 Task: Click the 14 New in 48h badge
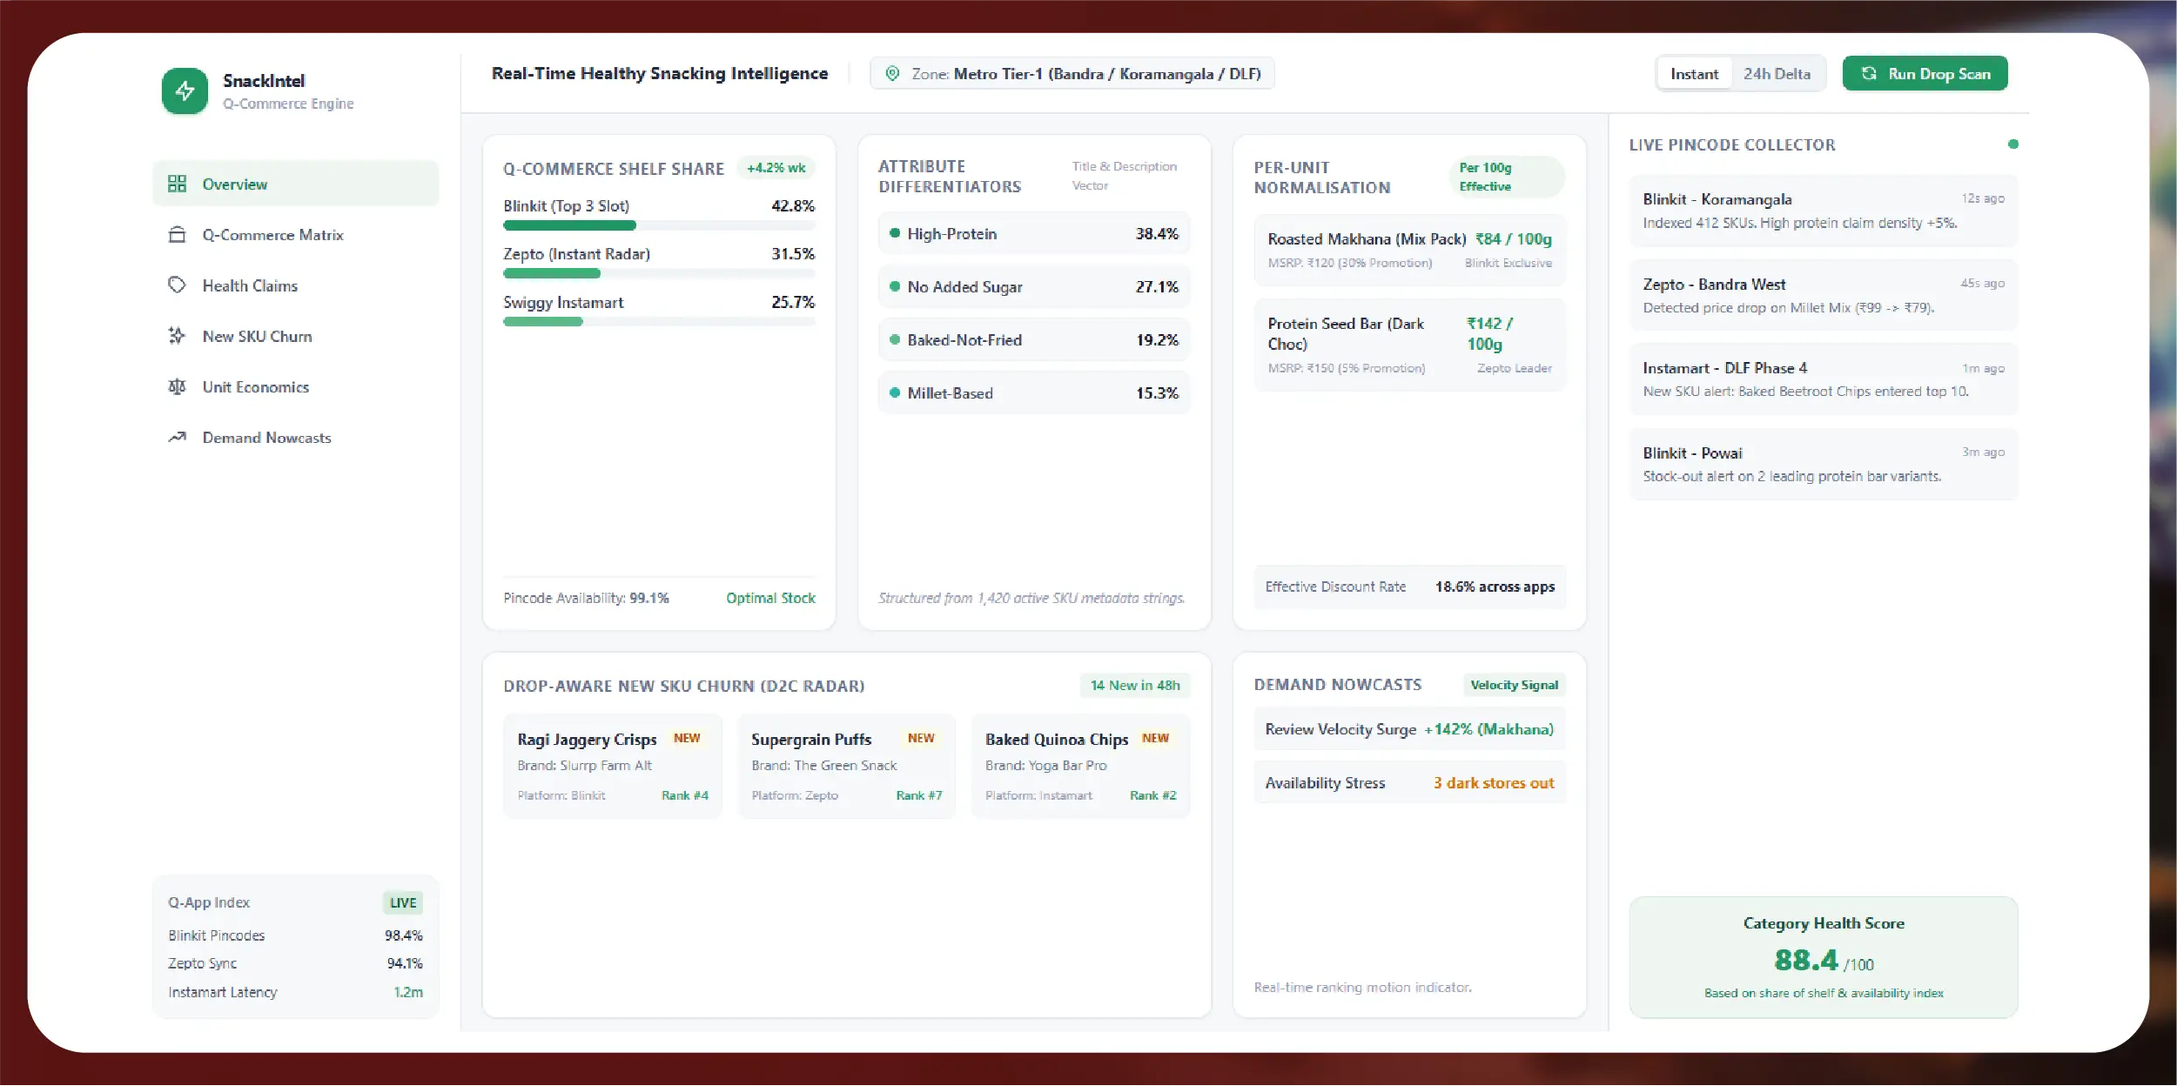point(1135,686)
